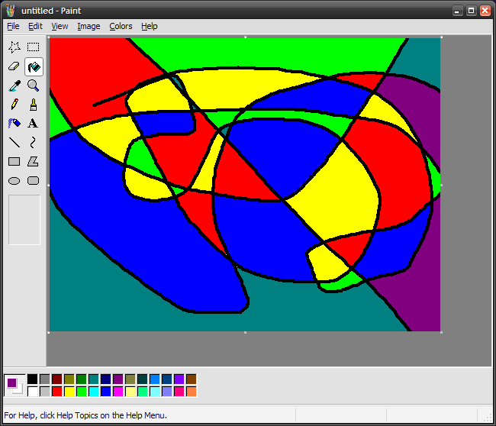Select the Free-Form Select tool
This screenshot has width=496, height=426.
click(14, 47)
